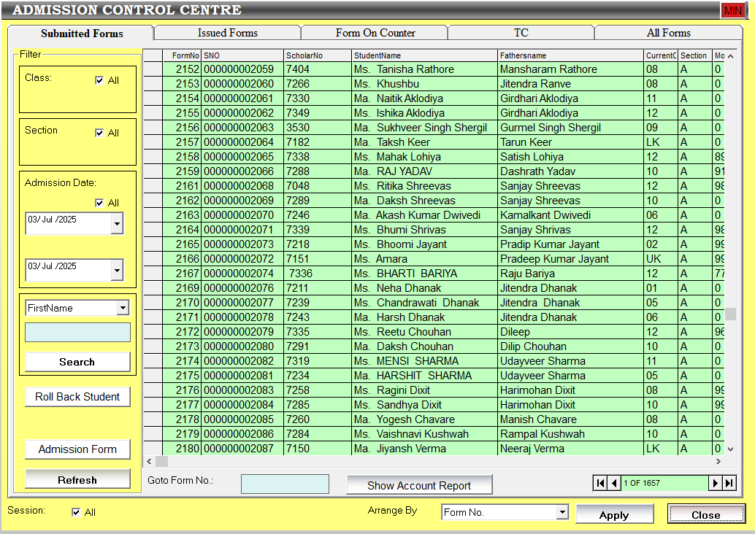755x534 pixels.
Task: Switch to Submitted Forms tab
Action: pos(81,34)
